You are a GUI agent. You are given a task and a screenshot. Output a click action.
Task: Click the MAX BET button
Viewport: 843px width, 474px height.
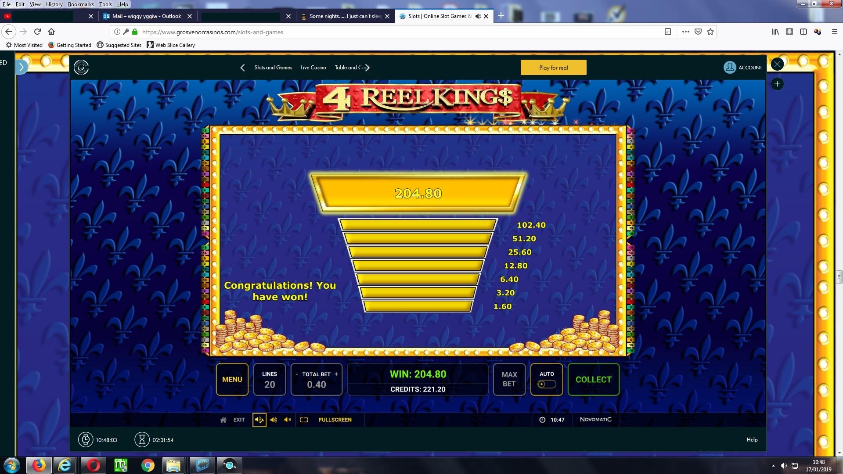coord(509,380)
